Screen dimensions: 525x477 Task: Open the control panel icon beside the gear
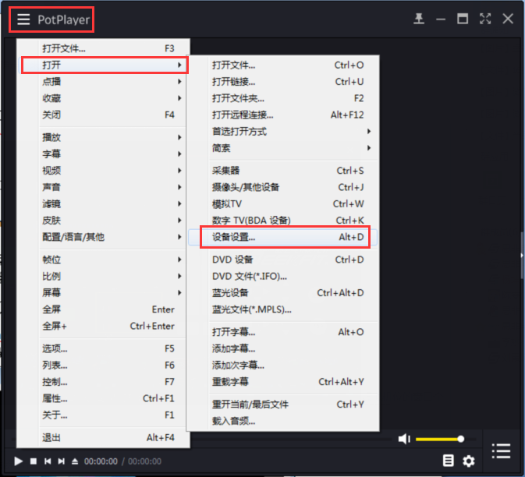click(448, 461)
